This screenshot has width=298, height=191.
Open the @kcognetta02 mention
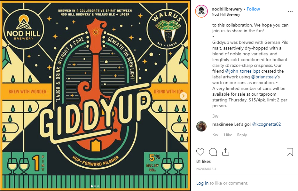(x=266, y=124)
